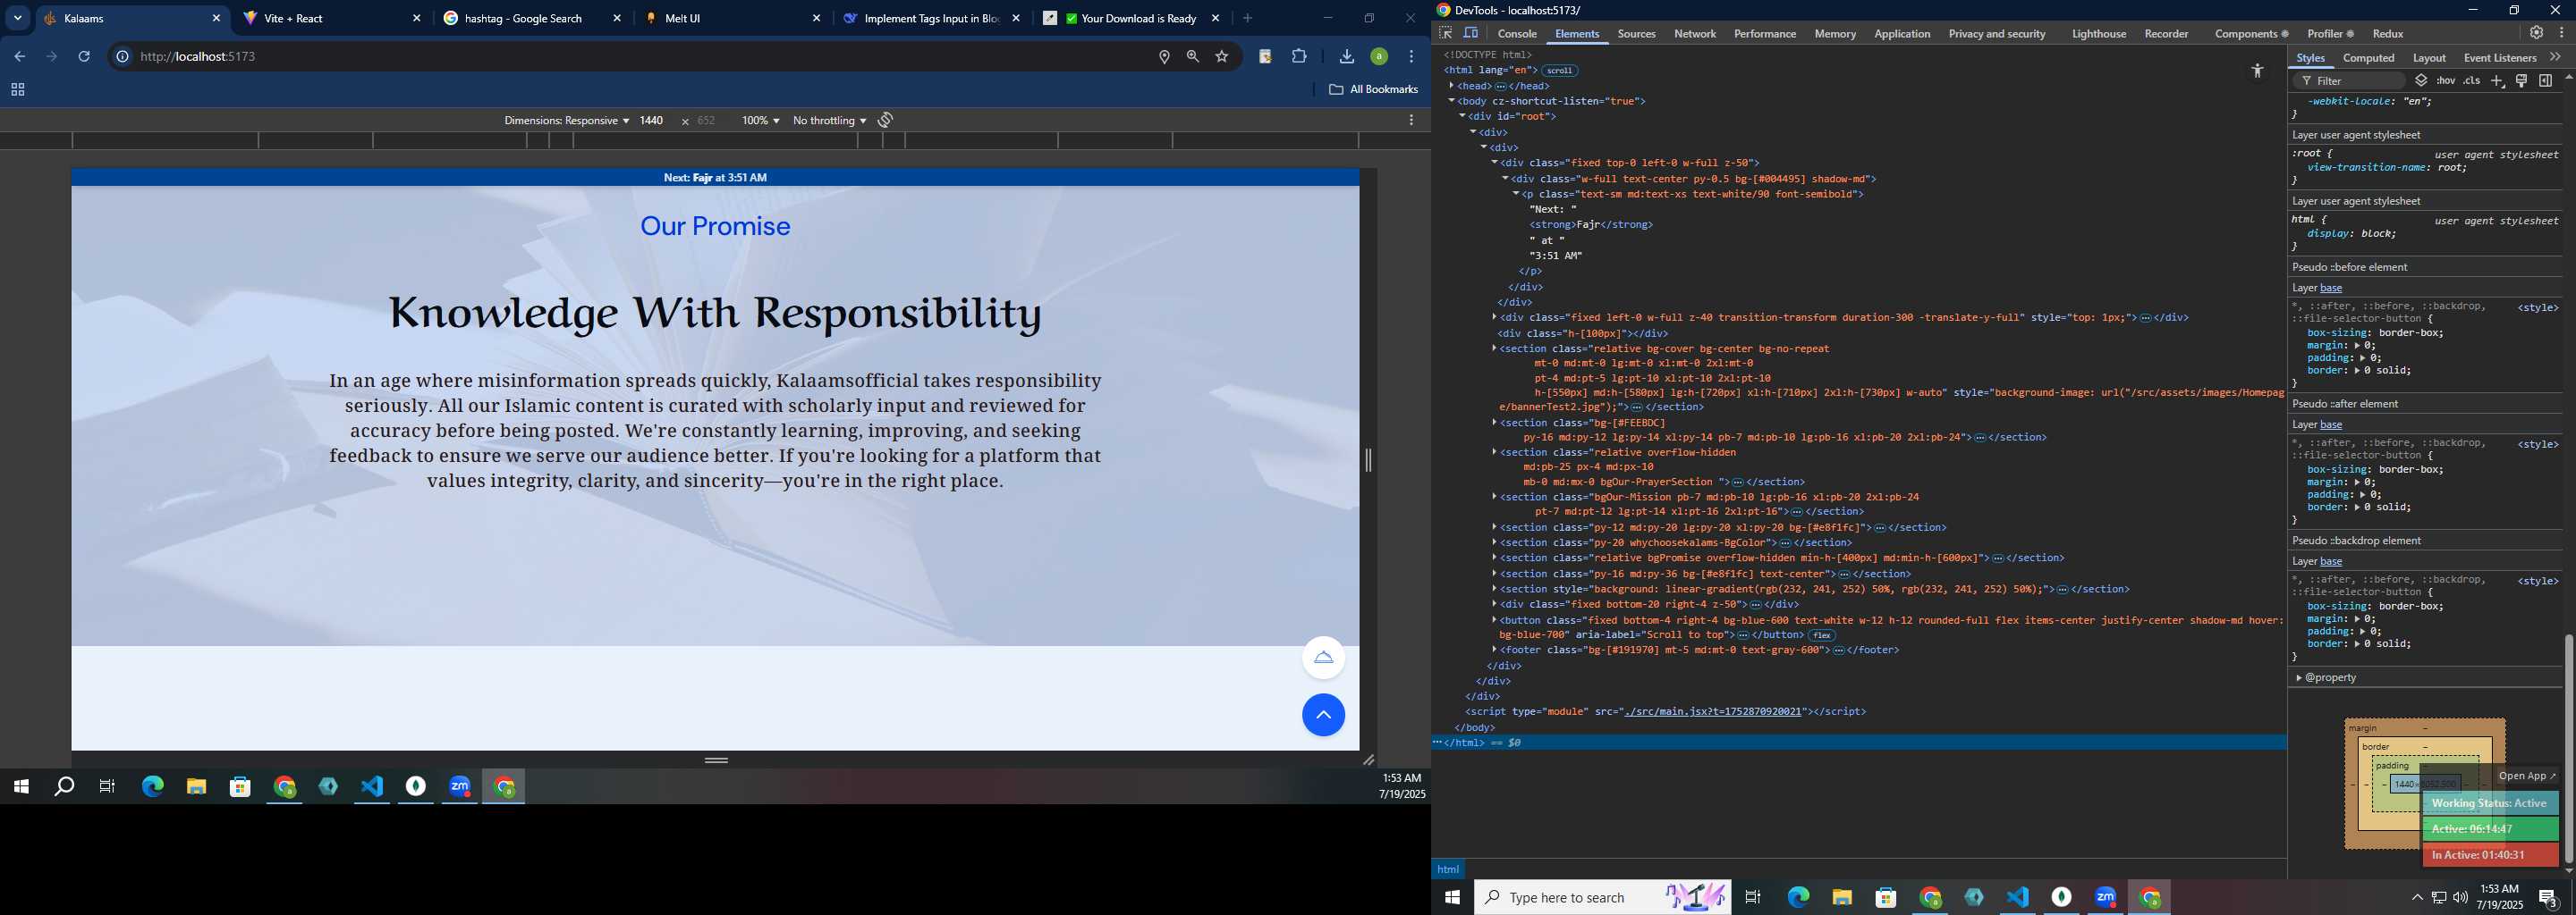Screen dimensions: 2576x915
Task: Expand the footer element node
Action: [1494, 651]
